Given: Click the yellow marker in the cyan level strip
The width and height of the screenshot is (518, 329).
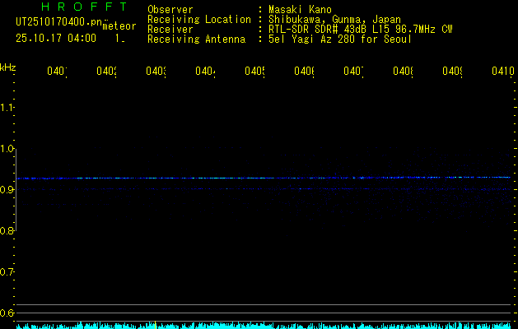Looking at the screenshot, I should click(x=156, y=324).
